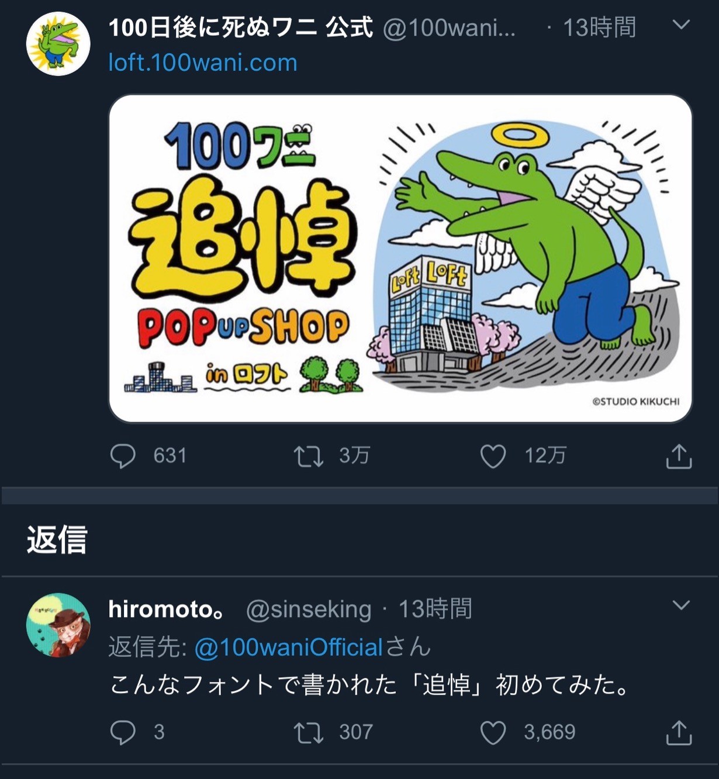Screen dimensions: 719x779
Task: Share hiromoto's reply tweet
Action: coord(679,732)
